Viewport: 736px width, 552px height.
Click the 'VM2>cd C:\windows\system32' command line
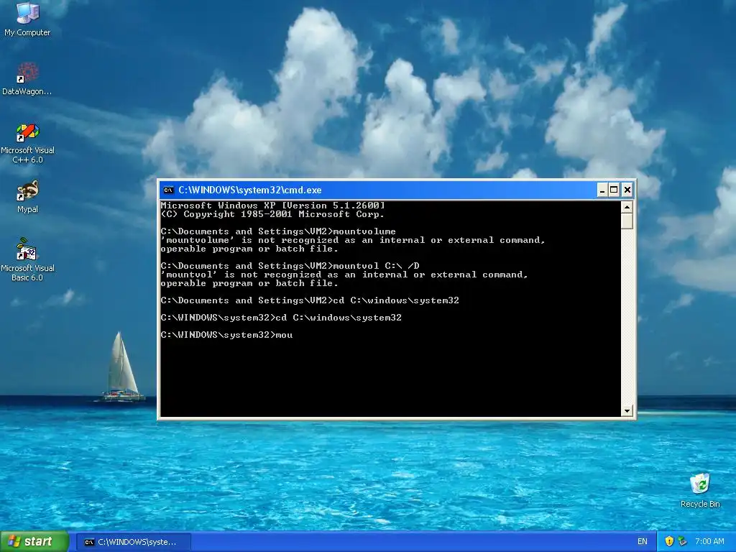click(310, 300)
